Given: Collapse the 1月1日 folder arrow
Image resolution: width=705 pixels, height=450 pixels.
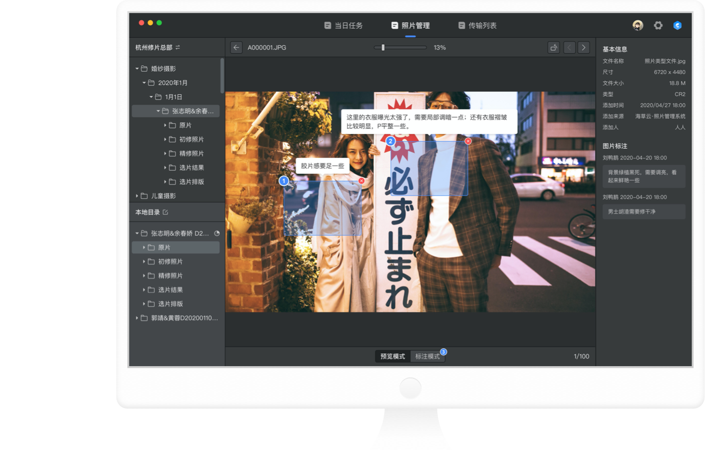Looking at the screenshot, I should tap(151, 97).
